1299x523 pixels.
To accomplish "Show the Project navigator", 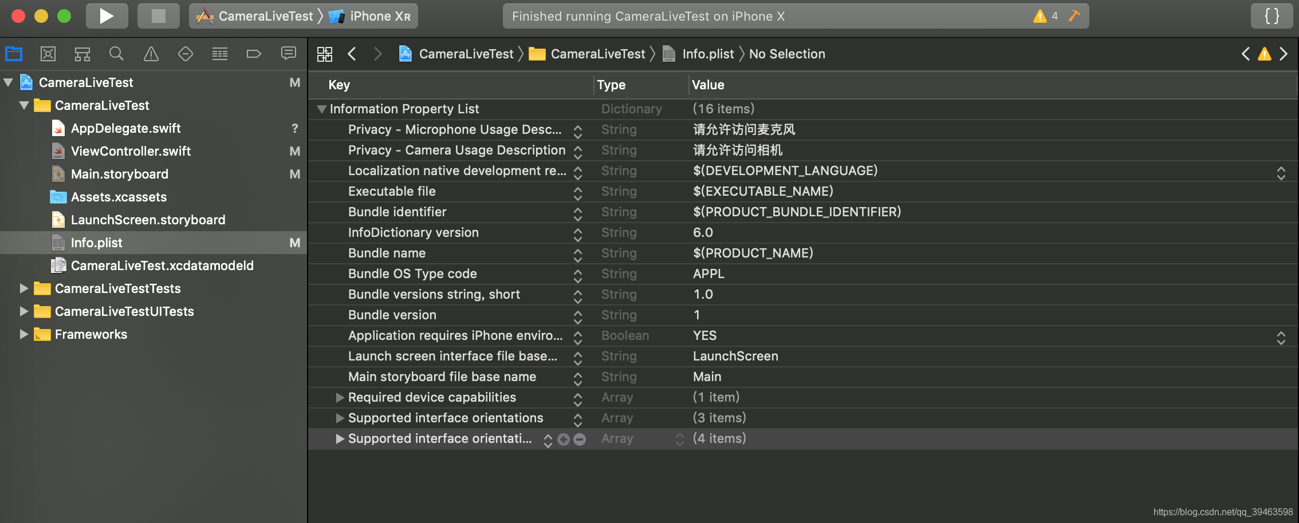I will 14,54.
